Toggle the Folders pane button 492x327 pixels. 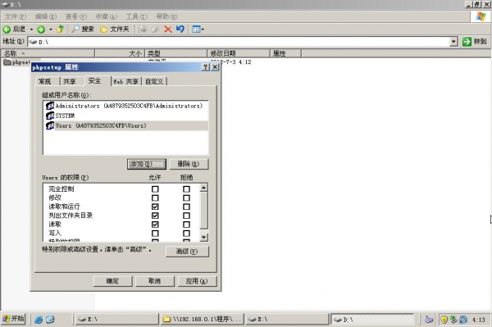point(115,30)
